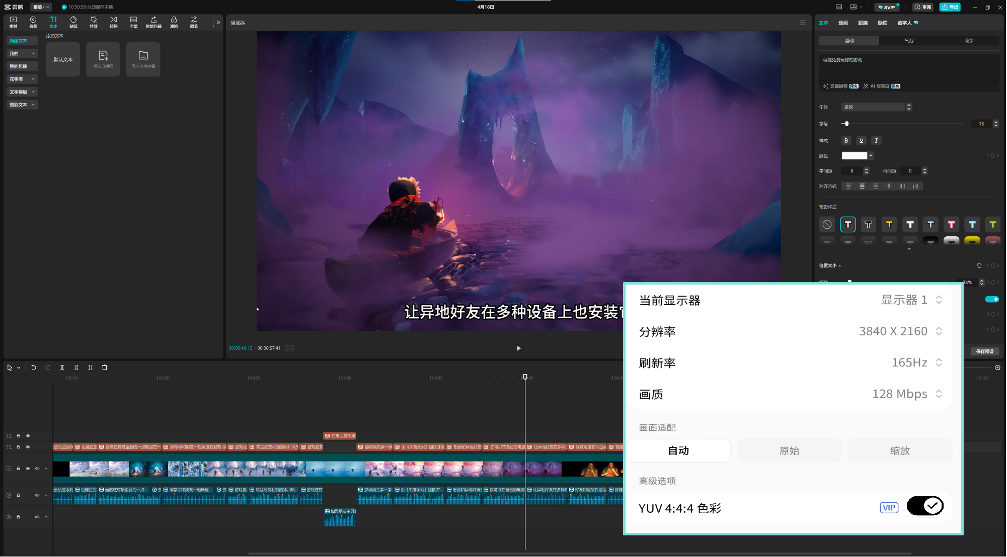1007x557 pixels.
Task: Click the 默认文本 default text card
Action: pos(63,59)
